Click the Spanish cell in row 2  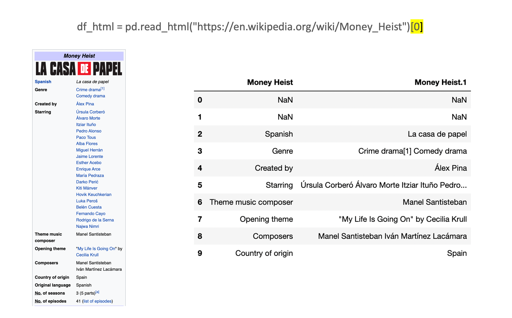(x=279, y=134)
